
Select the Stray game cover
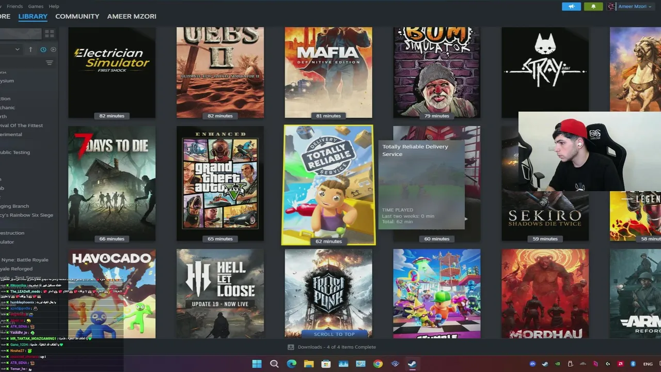[545, 68]
